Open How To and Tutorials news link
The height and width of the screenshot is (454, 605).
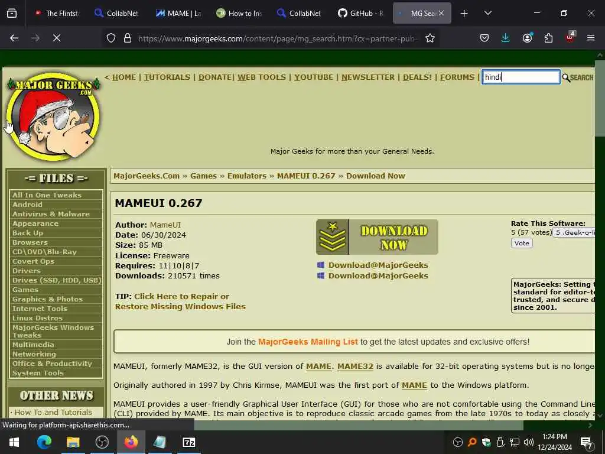53,413
